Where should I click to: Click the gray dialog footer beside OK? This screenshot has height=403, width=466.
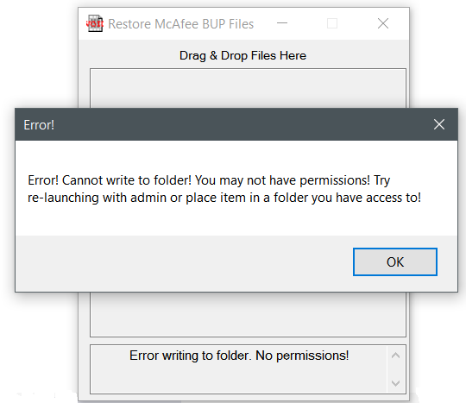point(185,262)
